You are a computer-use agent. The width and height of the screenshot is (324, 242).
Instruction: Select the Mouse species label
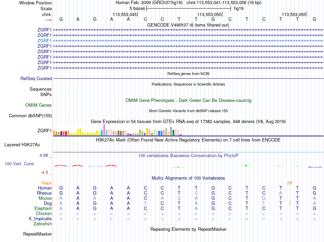[x=45, y=198]
